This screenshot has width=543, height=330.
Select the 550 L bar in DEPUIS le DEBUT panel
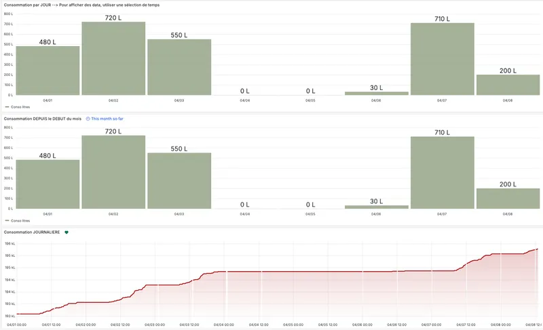click(x=179, y=181)
